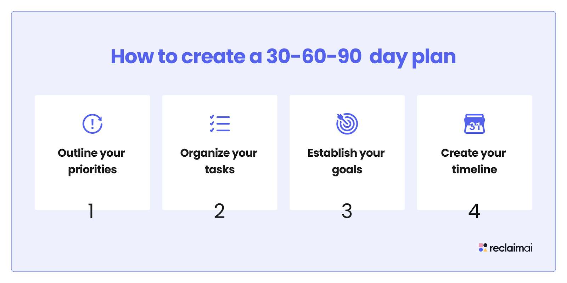Click the checklist tasks icon
567x283 pixels.
pos(220,124)
